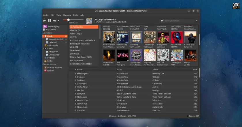Select the Garamond track row
Image resolution: width=242 pixels, height=127 pixels.
click(x=134, y=84)
